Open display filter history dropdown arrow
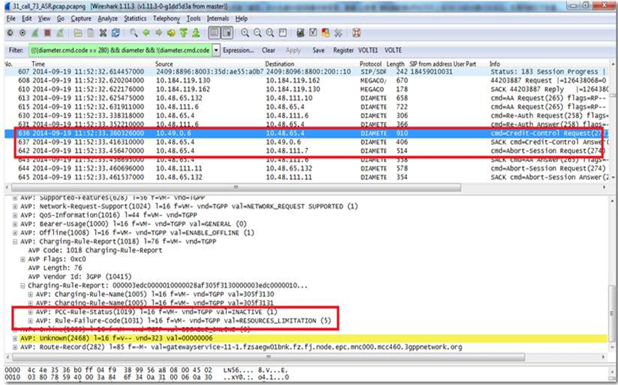The image size is (618, 385). click(216, 50)
